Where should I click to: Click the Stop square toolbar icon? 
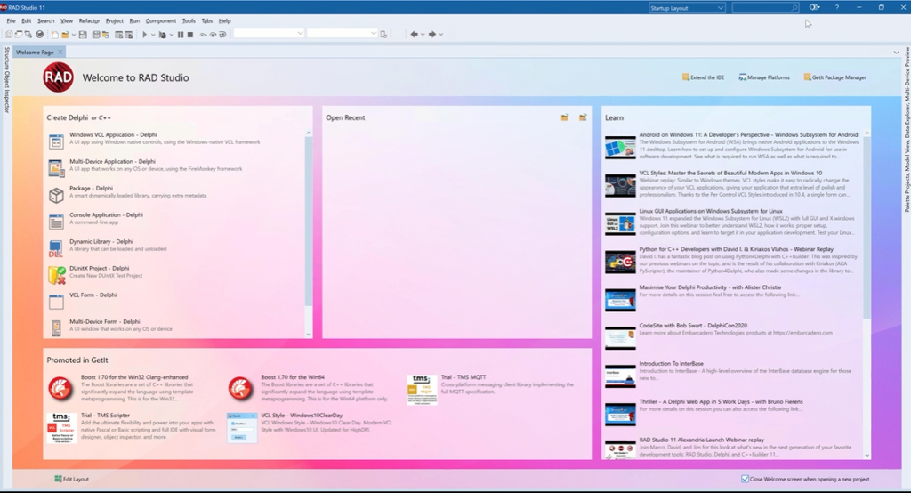point(190,35)
